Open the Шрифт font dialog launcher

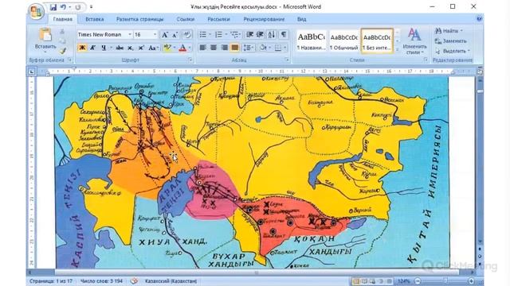(x=190, y=60)
